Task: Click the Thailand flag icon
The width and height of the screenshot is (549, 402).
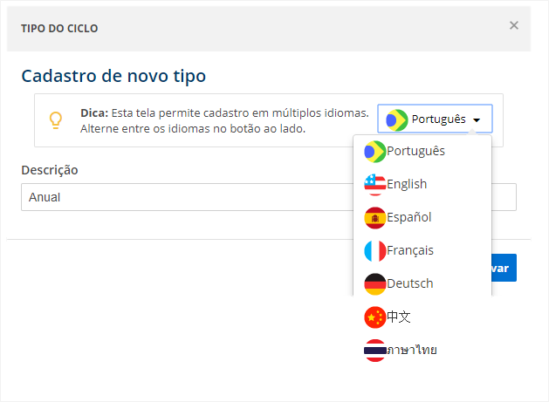Action: tap(375, 351)
